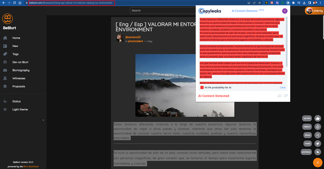Click the purple user avatar in Copyleaks
Screen dimensions: 324x169
[x=284, y=11]
